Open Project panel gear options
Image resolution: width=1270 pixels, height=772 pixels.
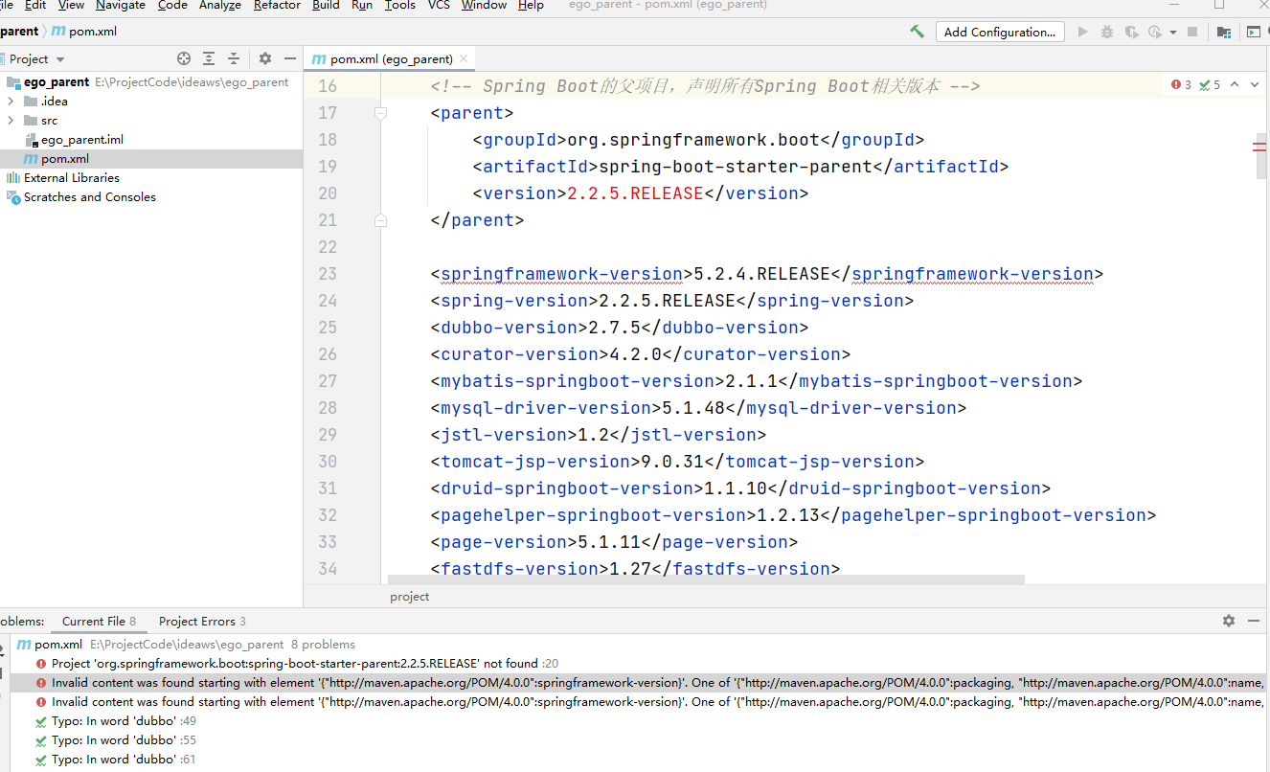tap(265, 58)
